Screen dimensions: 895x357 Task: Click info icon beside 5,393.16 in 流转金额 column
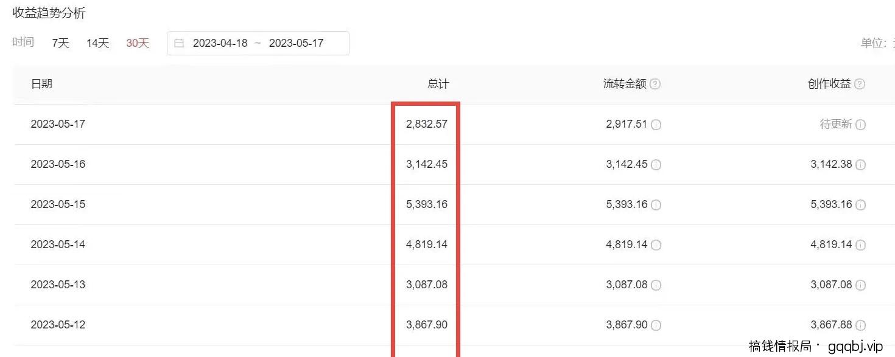(x=656, y=205)
